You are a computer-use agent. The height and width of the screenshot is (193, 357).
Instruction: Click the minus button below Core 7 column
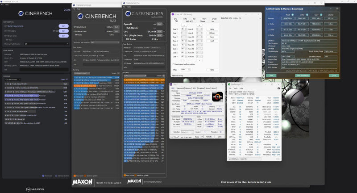(x=184, y=61)
